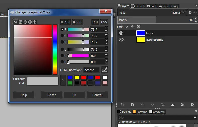Switch to the Undo History tab
The height and width of the screenshot is (127, 198).
coord(169,6)
